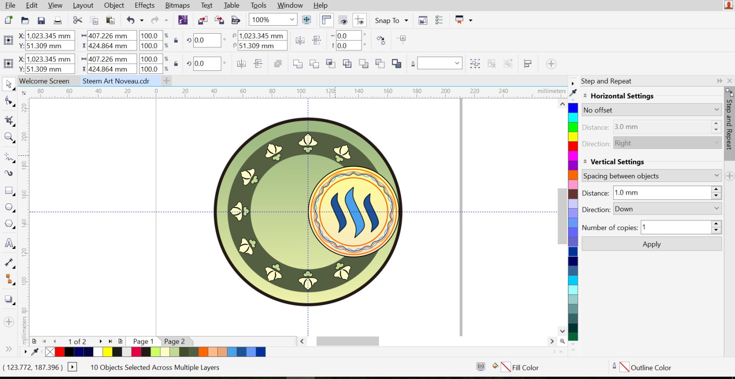Pick the yellow swatch in bottom document palette
Screen dimensions: 735x379
(x=107, y=352)
